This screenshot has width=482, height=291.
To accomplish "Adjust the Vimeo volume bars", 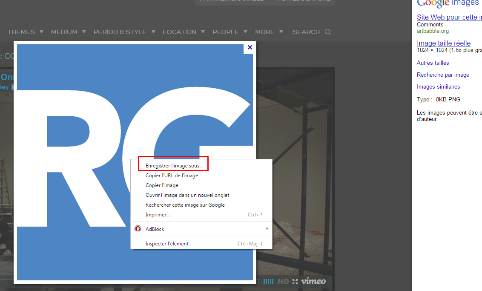I will pyautogui.click(x=268, y=282).
